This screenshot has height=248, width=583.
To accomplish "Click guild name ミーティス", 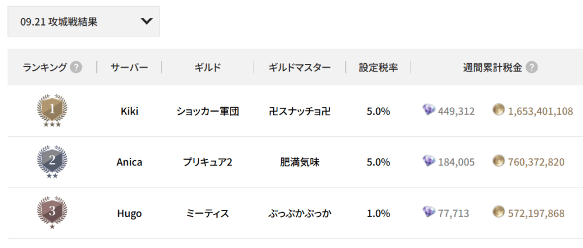I will [207, 214].
